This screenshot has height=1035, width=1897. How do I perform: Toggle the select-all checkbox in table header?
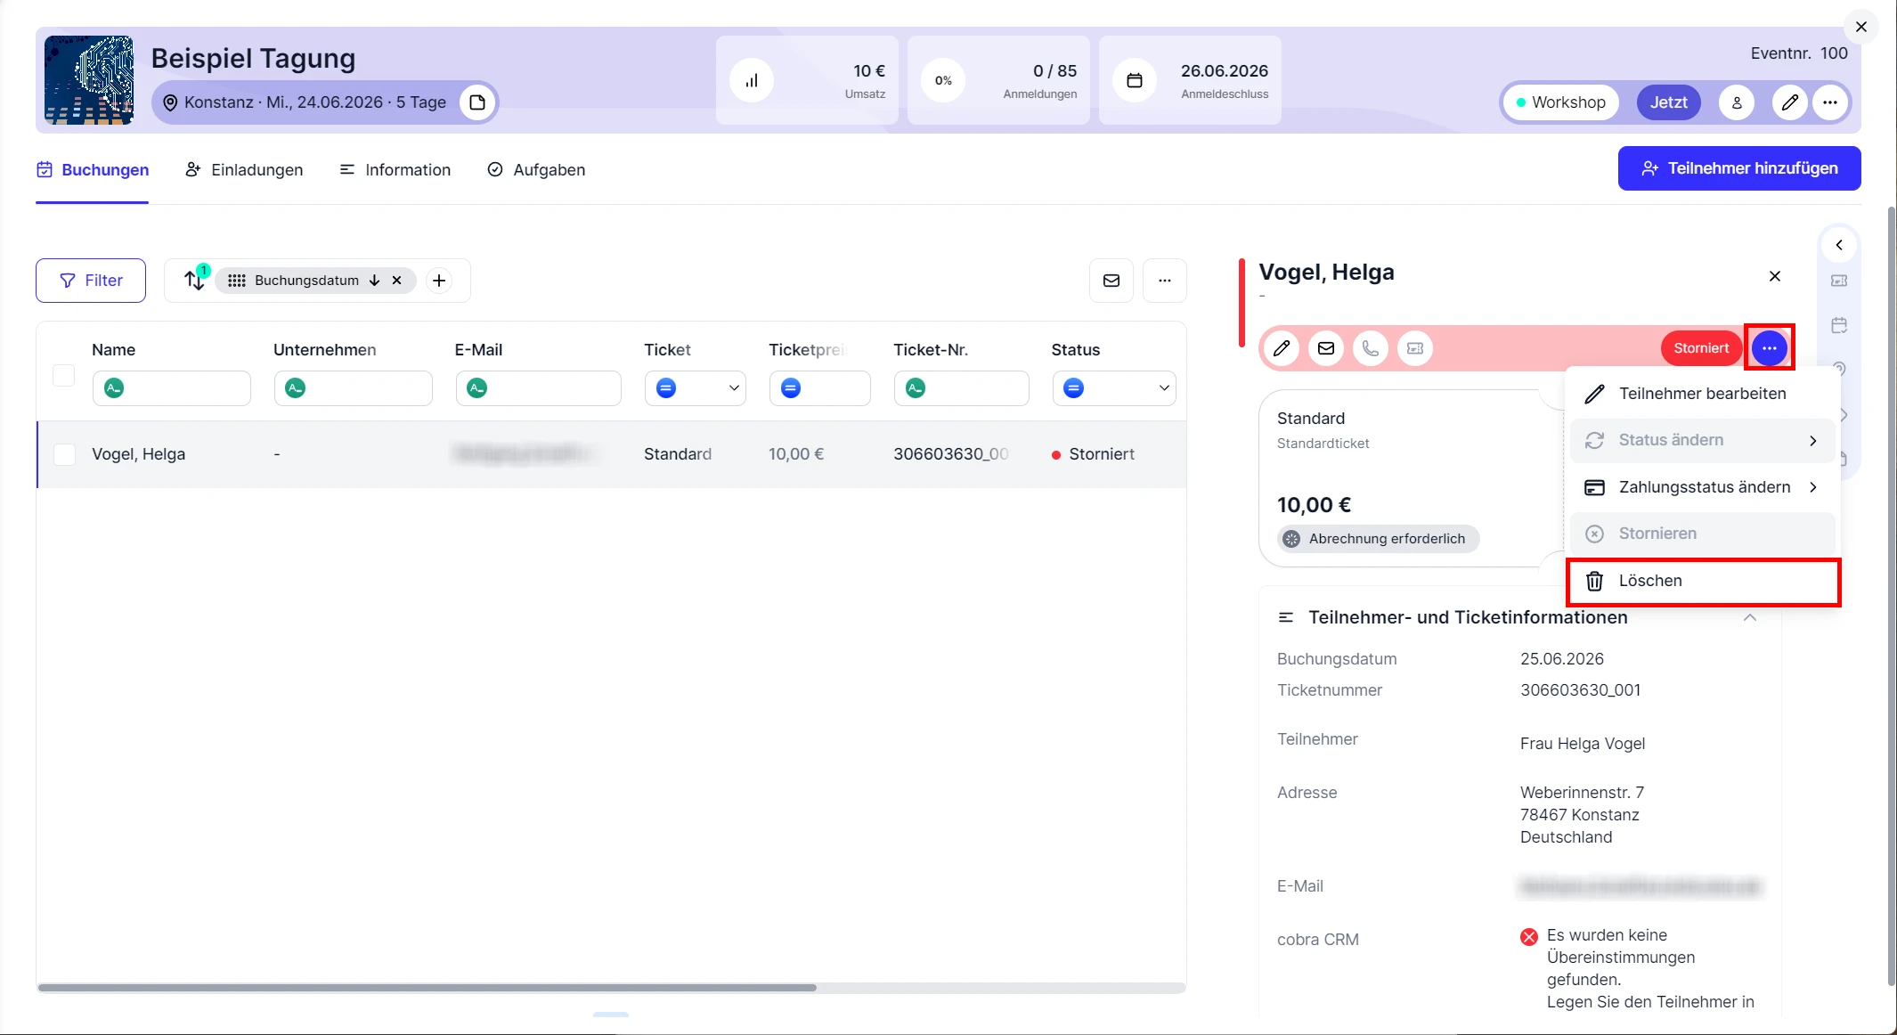(64, 376)
